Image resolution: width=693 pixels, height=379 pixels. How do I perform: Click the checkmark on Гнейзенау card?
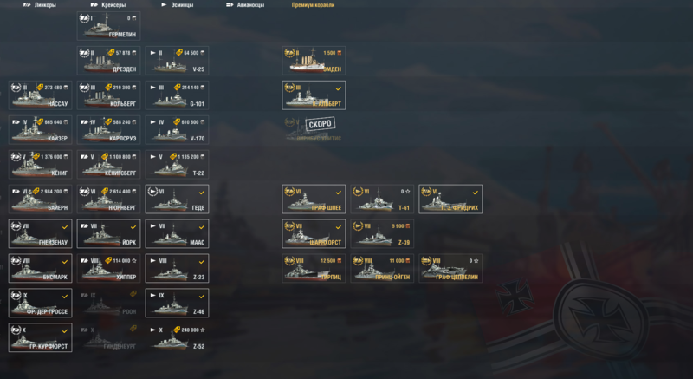[x=65, y=227]
